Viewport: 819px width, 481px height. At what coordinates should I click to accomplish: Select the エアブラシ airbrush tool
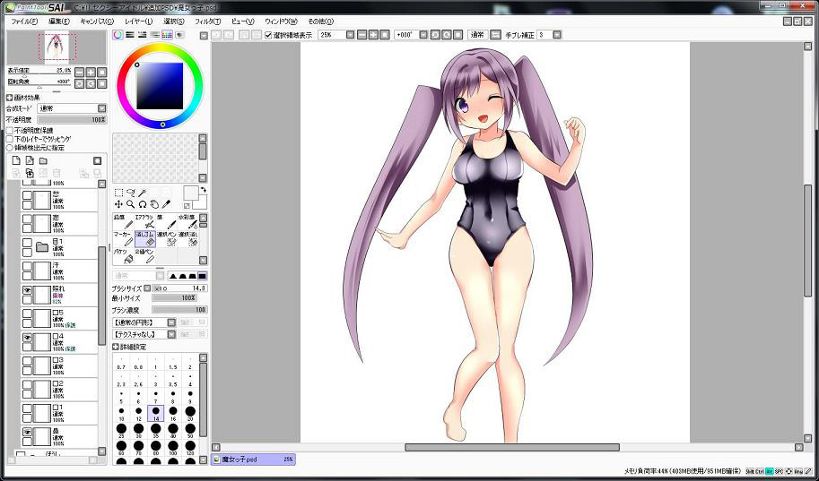[x=145, y=220]
